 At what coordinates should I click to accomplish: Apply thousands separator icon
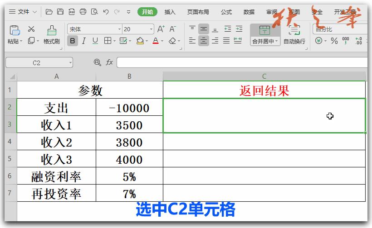pos(346,41)
